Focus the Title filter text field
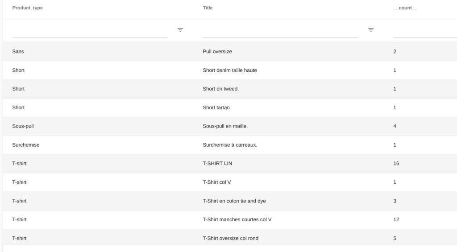 point(280,30)
